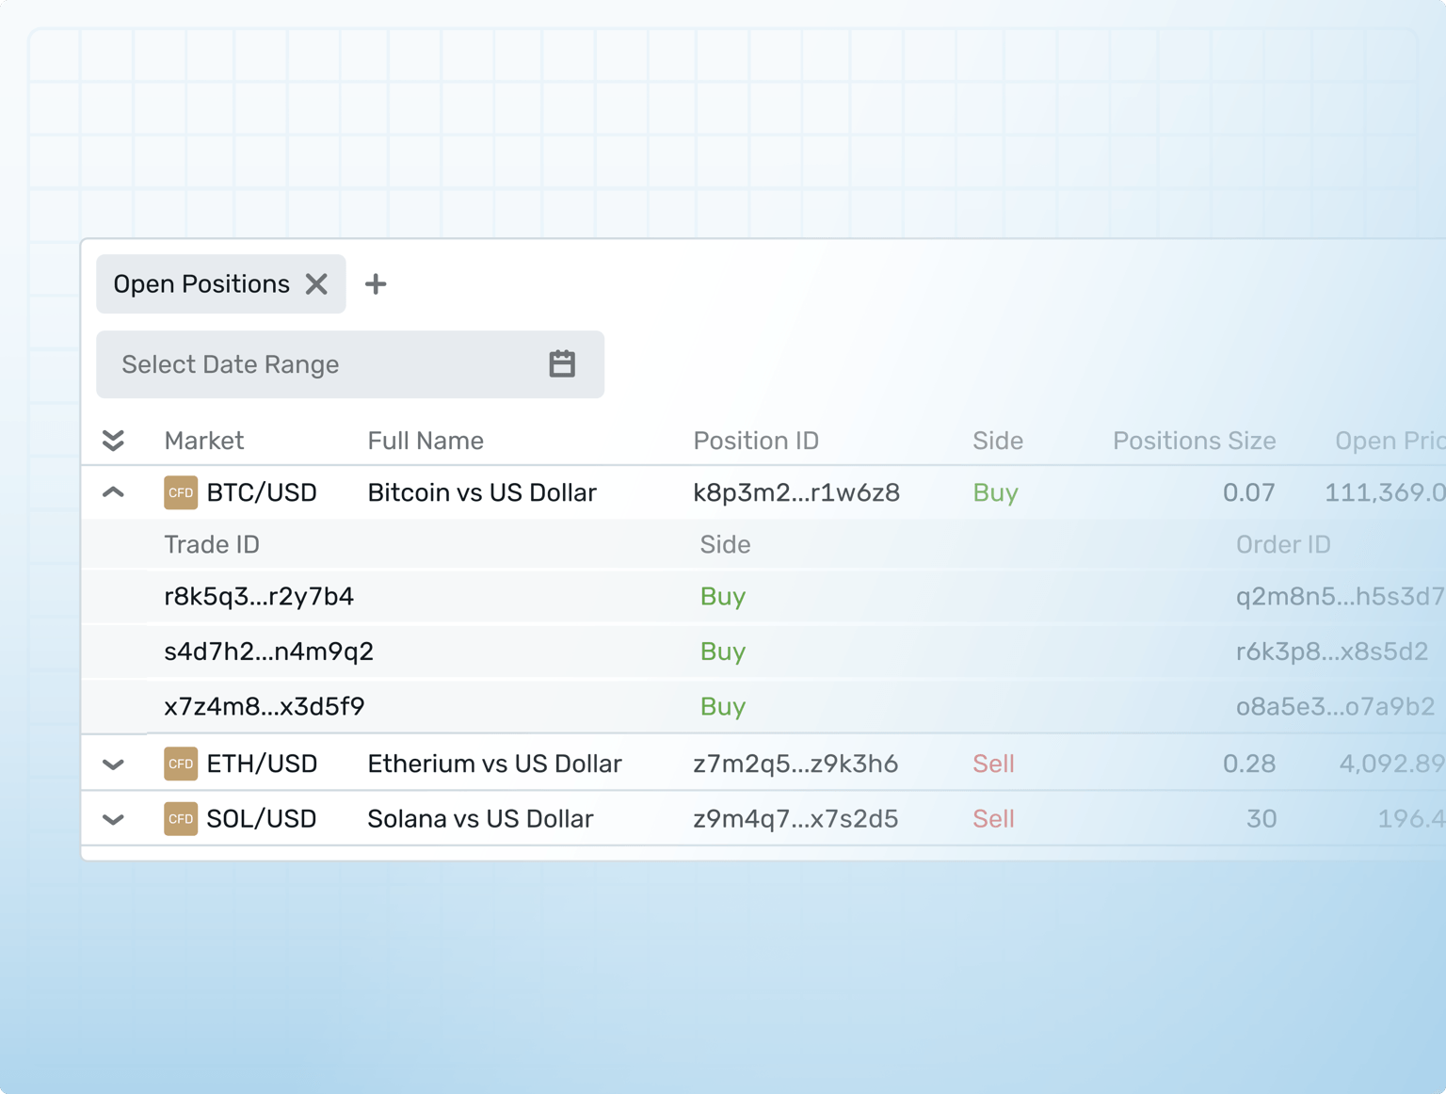Image resolution: width=1446 pixels, height=1094 pixels.
Task: Click Sell side in ETH/USD row
Action: [x=993, y=764]
